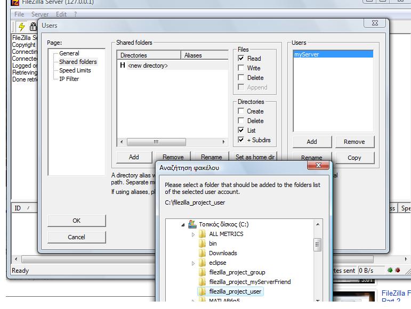Open the Edit menu
The width and height of the screenshot is (411, 309).
click(61, 14)
